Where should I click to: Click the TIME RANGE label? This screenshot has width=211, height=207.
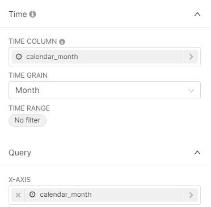(29, 108)
